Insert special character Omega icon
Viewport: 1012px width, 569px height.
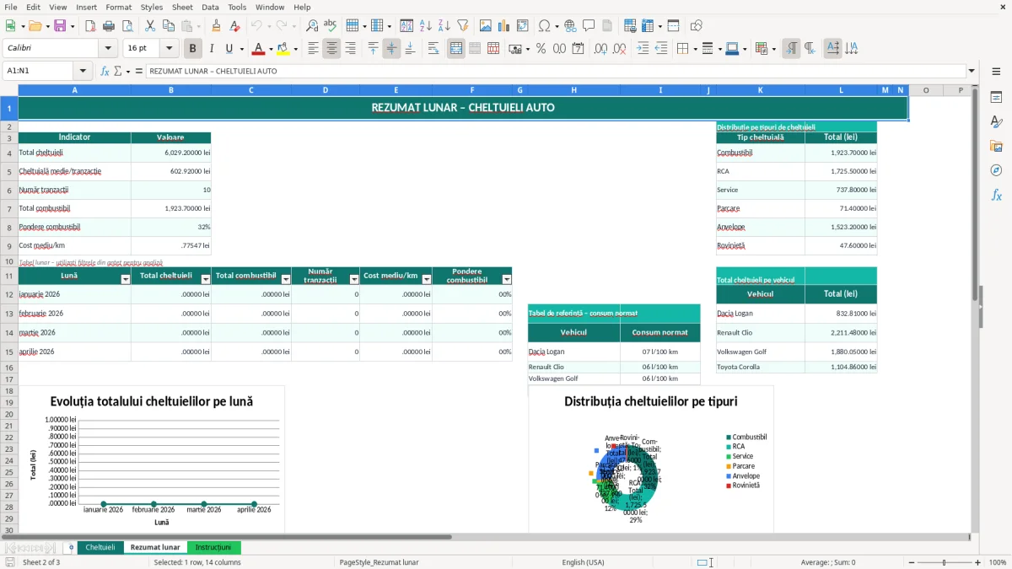pyautogui.click(x=544, y=26)
